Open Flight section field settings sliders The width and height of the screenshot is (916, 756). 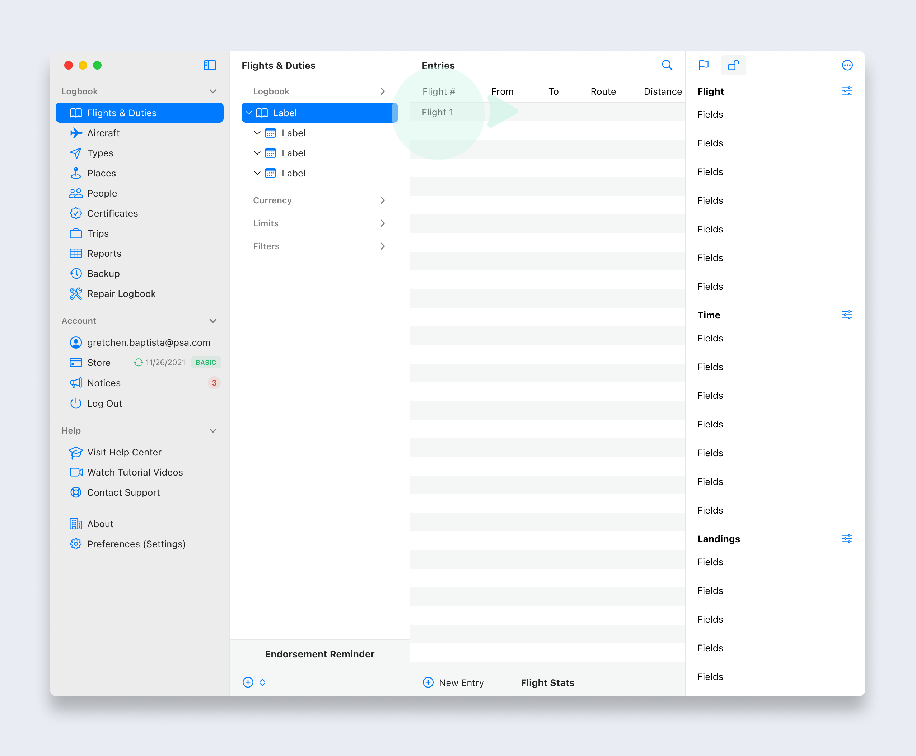[847, 91]
